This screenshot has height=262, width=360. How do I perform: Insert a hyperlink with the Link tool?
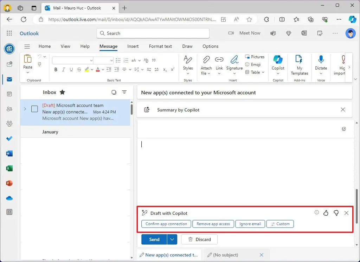click(219, 64)
